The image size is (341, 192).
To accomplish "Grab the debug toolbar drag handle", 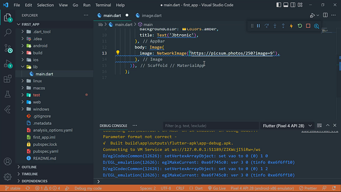I will (x=252, y=26).
